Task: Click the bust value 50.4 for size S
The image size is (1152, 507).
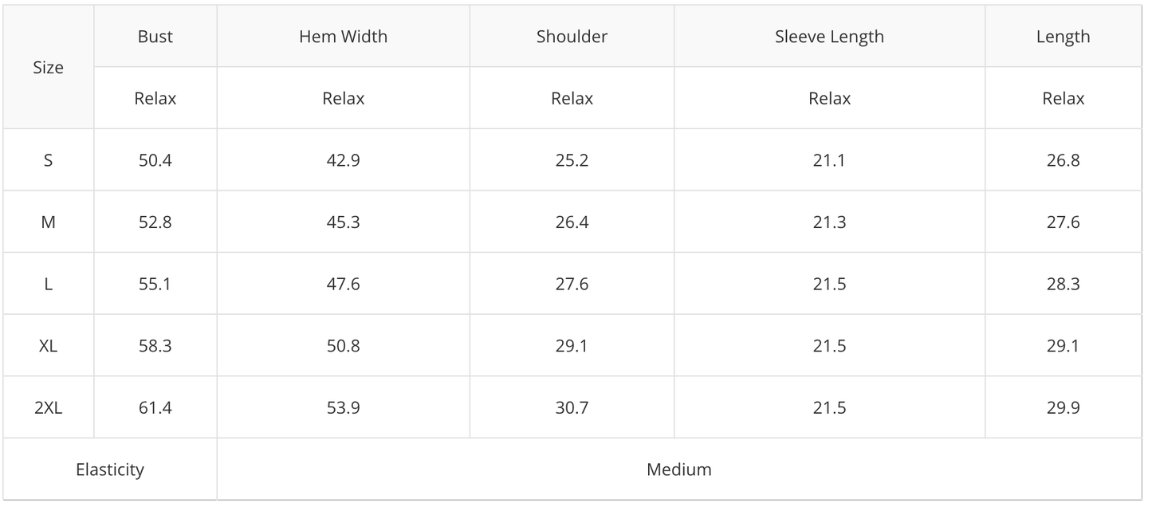Action: pyautogui.click(x=155, y=160)
